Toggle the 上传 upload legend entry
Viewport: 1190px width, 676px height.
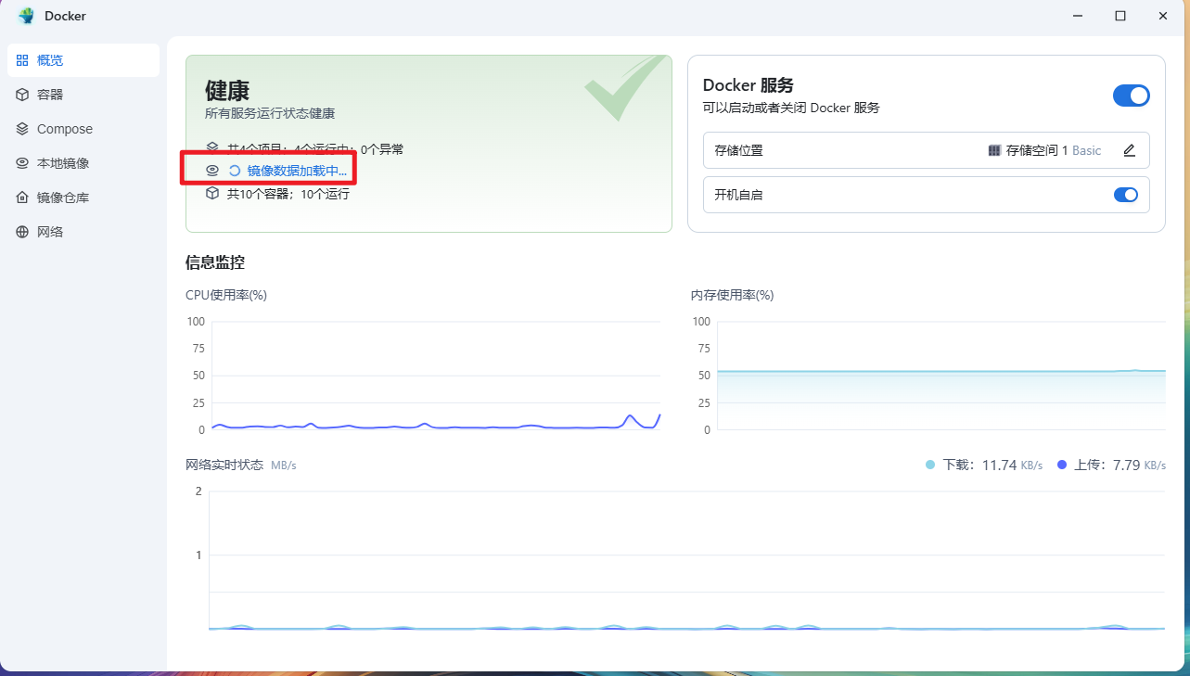tap(1112, 465)
